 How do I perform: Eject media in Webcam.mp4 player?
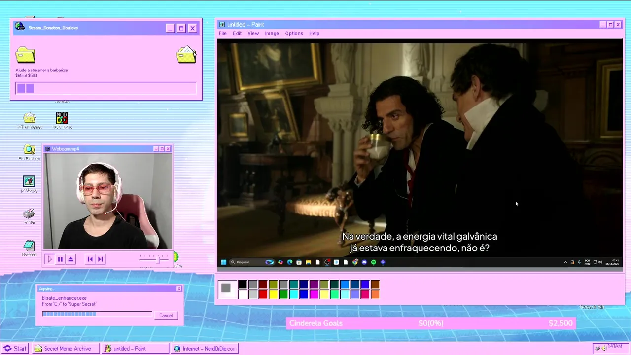coord(71,259)
